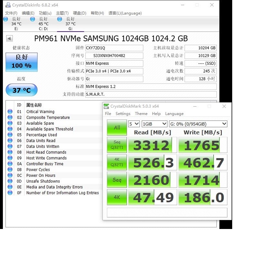Click status circle for Power Cycles
The image size is (258, 258).
(x=10, y=169)
